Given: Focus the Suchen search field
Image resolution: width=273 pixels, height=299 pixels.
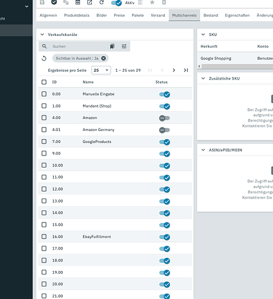Looking at the screenshot, I should click(79, 46).
